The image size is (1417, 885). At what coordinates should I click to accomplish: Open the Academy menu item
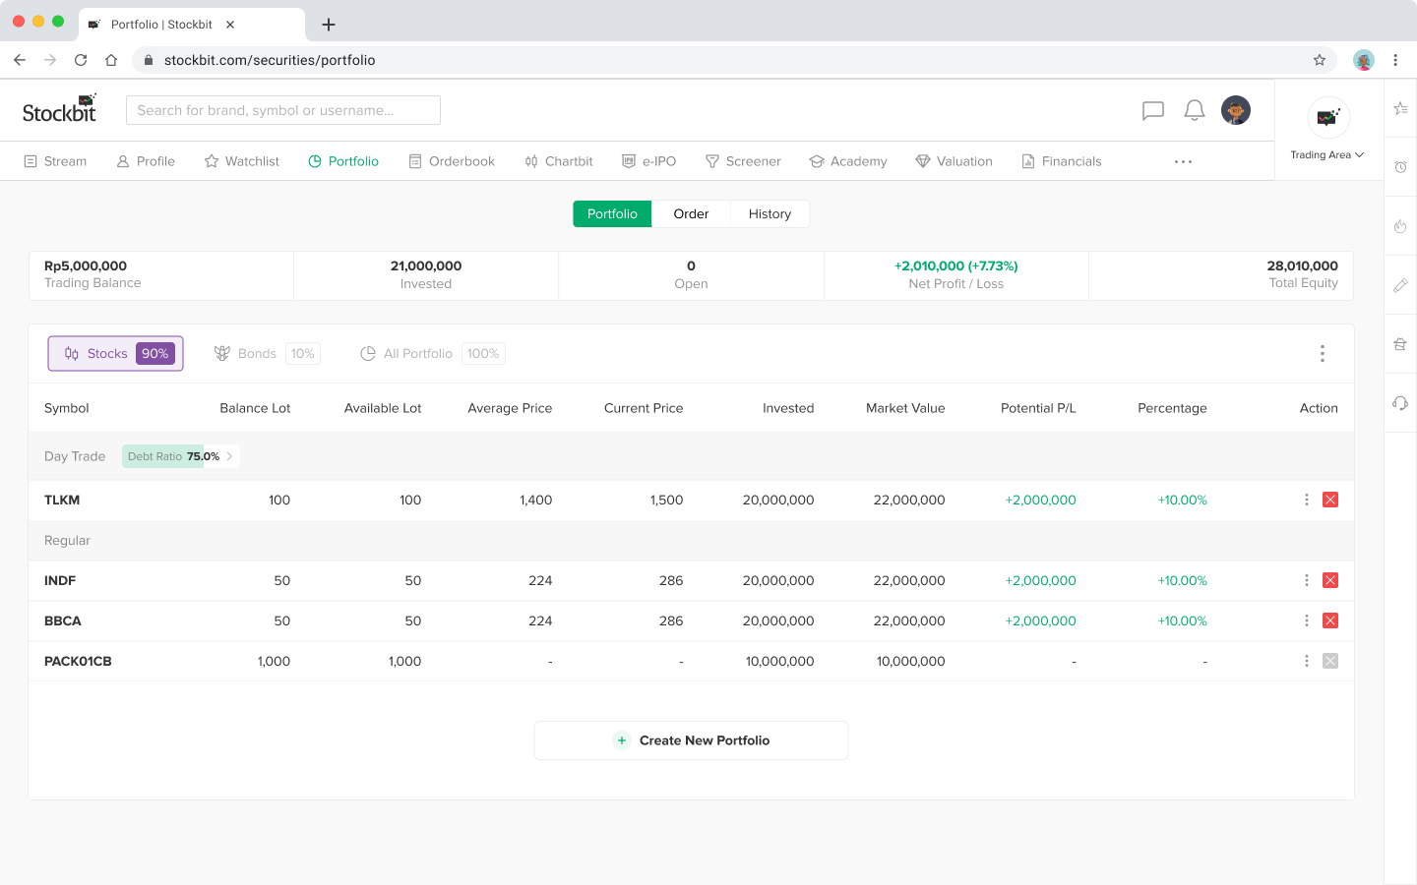848,161
